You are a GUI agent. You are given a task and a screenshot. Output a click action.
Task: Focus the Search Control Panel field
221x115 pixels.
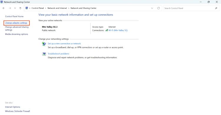point(191,8)
